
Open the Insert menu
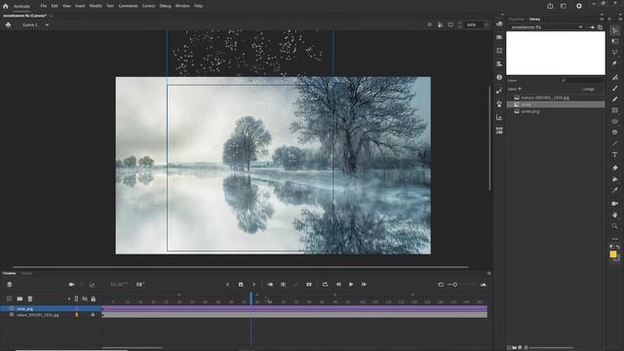pyautogui.click(x=80, y=6)
